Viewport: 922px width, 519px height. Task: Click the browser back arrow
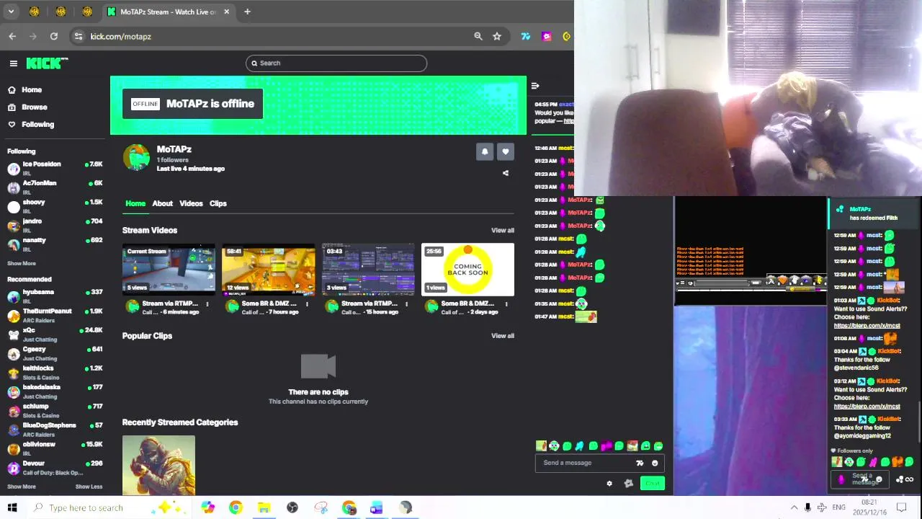(12, 36)
